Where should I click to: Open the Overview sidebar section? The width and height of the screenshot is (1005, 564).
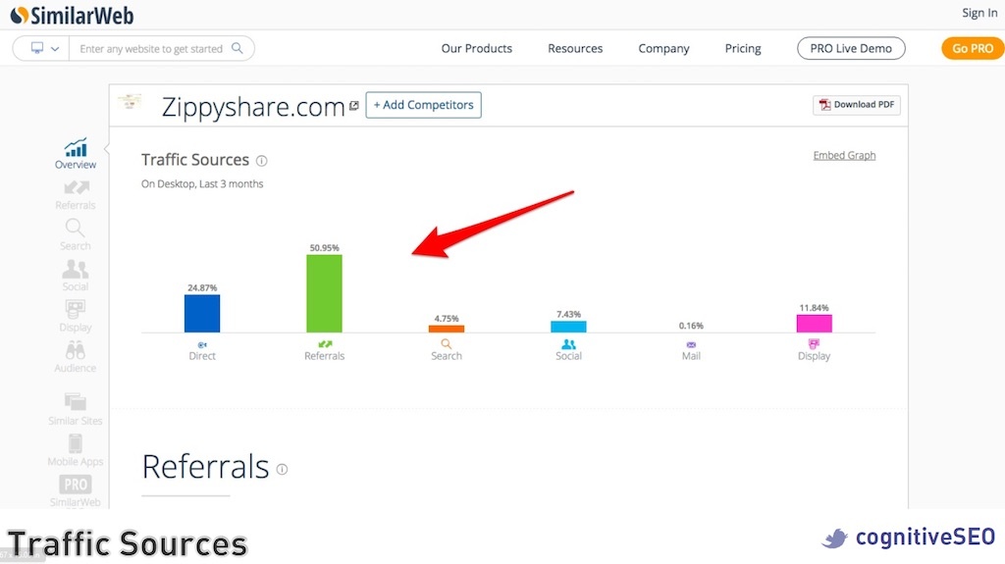coord(76,153)
